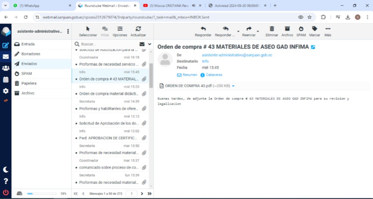Open the Calendar icon in sidebar

pos(6,80)
